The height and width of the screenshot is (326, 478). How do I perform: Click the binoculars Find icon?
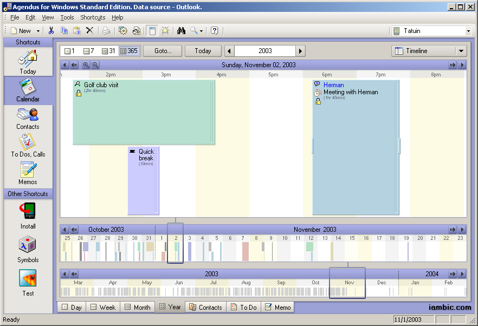click(181, 30)
